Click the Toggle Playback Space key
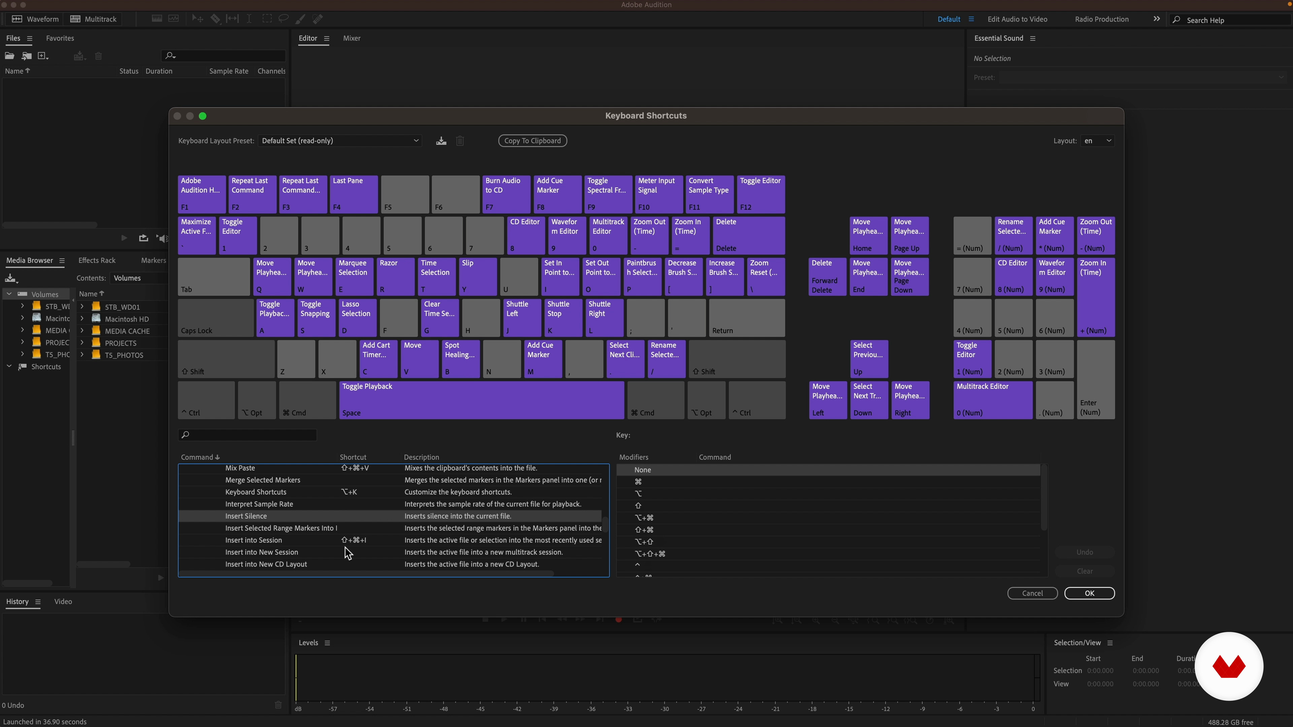 pyautogui.click(x=482, y=400)
